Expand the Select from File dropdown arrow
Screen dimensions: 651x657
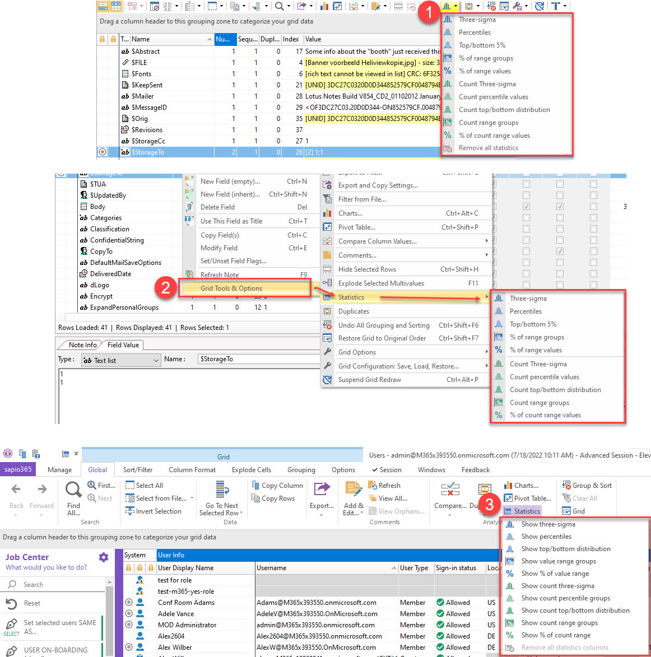pos(191,498)
